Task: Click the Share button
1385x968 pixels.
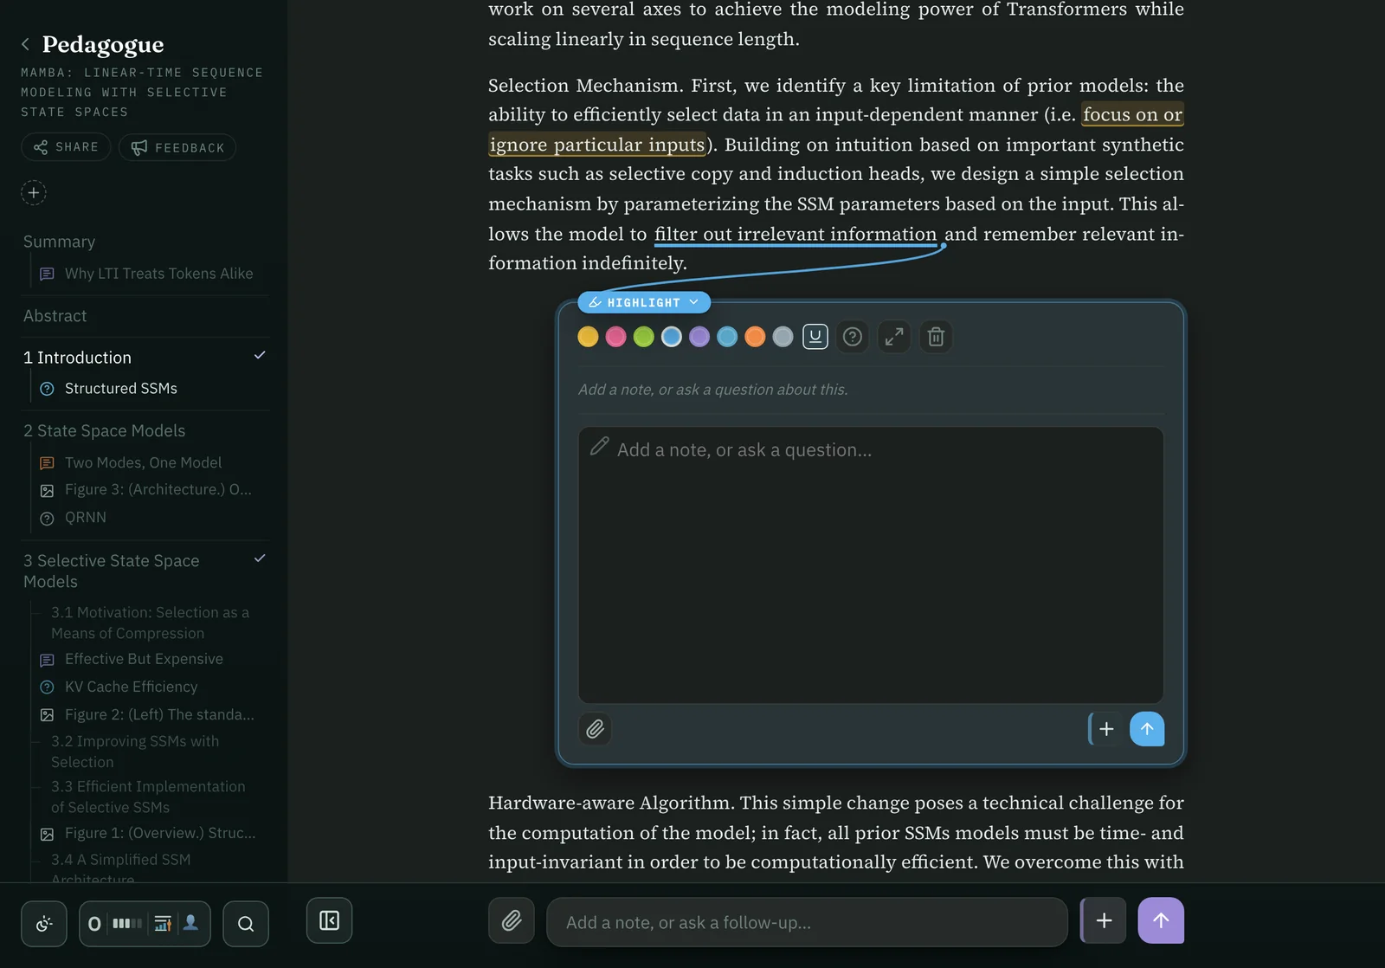Action: [66, 147]
